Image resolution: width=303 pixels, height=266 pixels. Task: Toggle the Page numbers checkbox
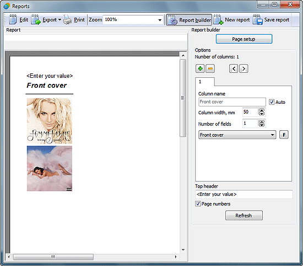coord(198,204)
